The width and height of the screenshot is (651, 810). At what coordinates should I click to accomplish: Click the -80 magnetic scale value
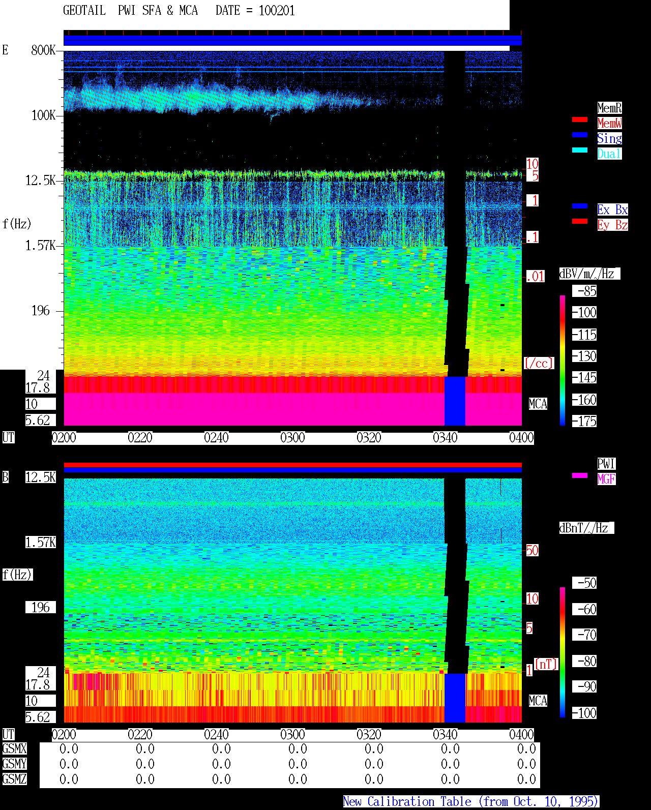584,661
